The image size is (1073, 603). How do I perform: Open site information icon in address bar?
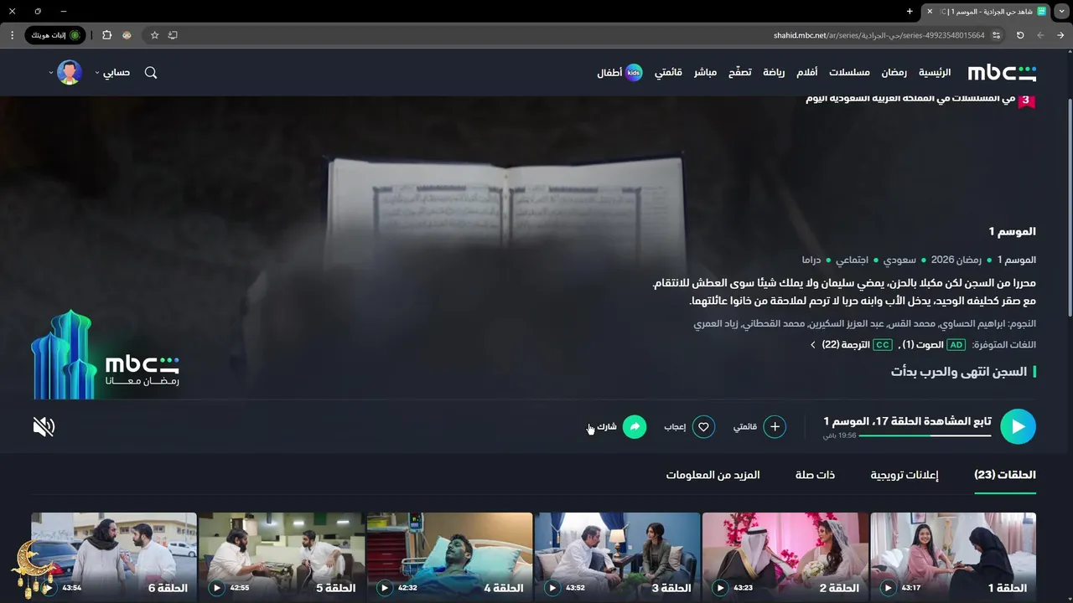996,35
